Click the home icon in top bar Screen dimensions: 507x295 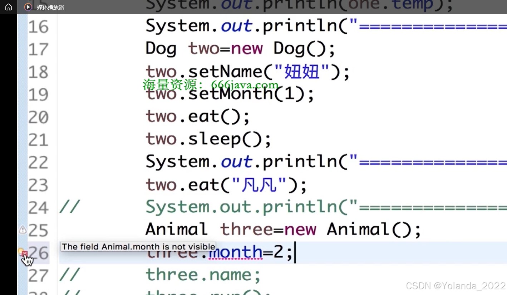coord(9,7)
